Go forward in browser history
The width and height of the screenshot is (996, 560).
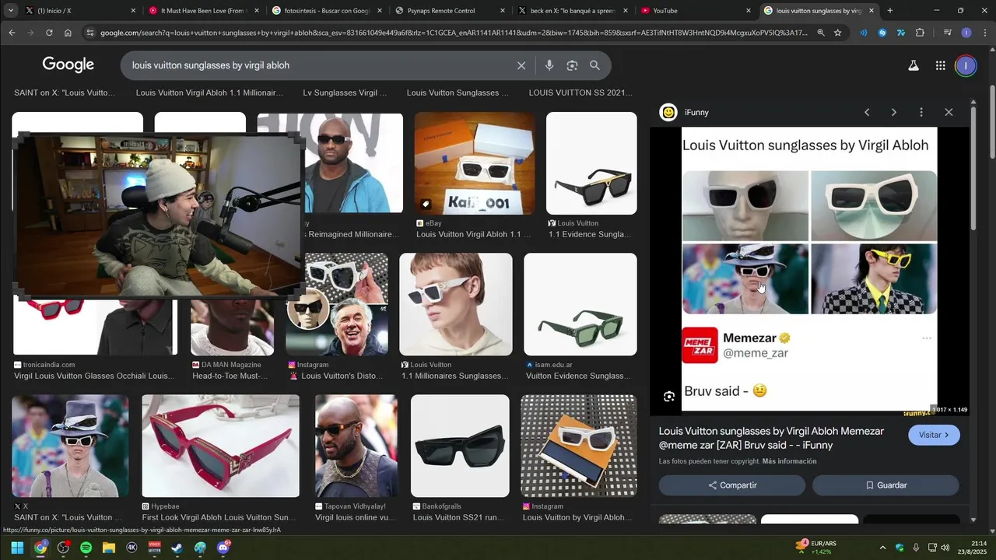pyautogui.click(x=30, y=33)
